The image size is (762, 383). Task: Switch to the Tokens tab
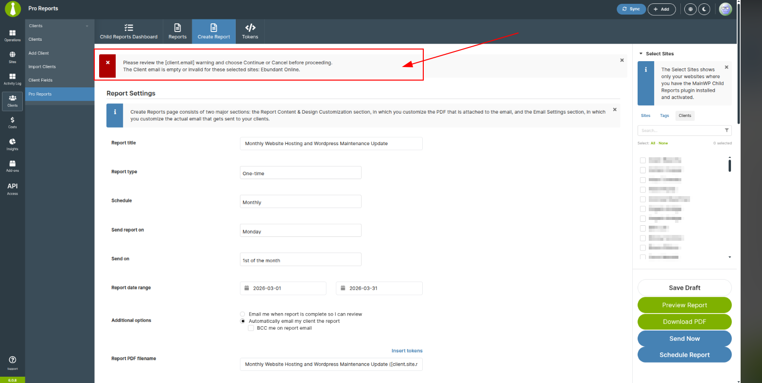tap(250, 32)
